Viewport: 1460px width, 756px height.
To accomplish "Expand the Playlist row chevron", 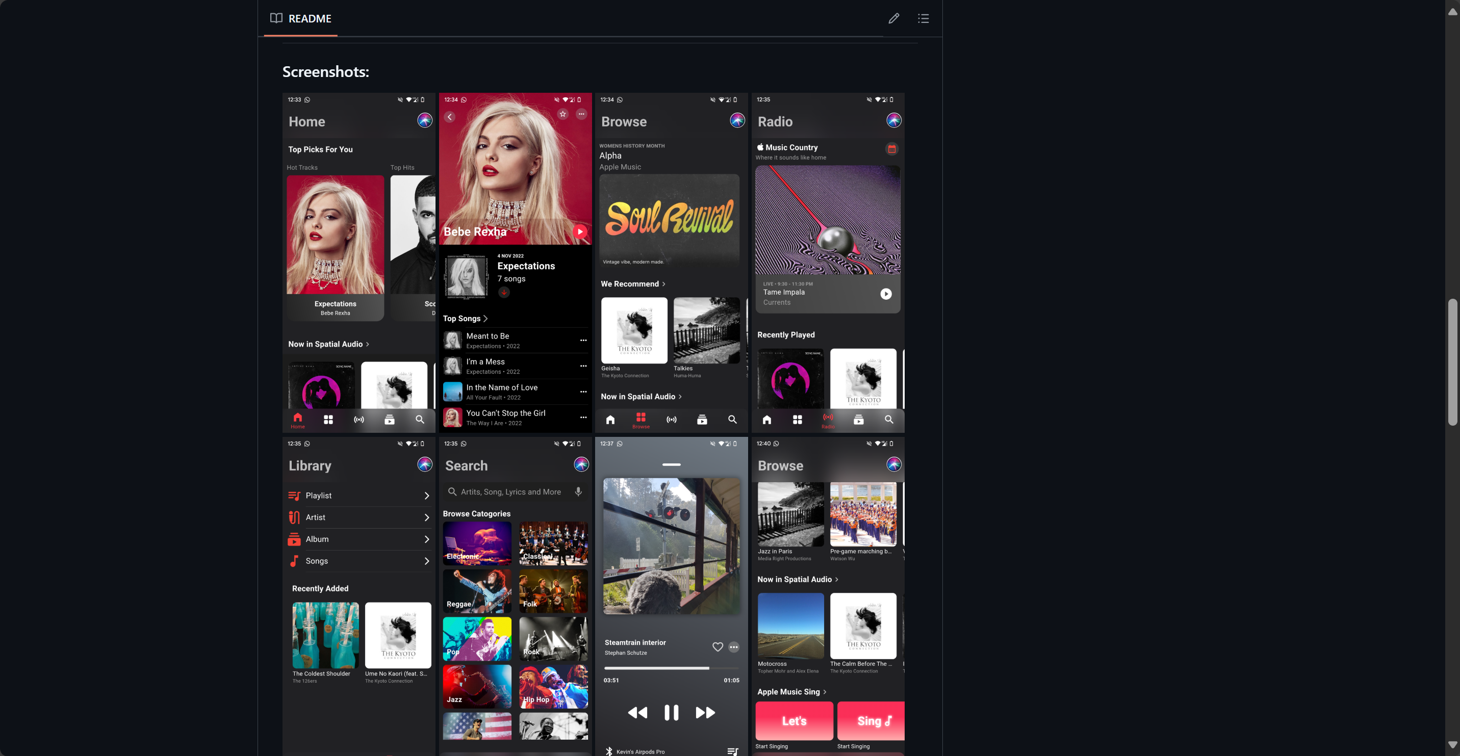I will pos(426,496).
